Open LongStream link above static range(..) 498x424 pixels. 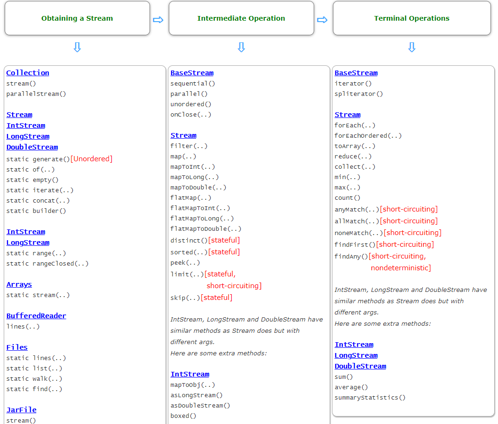click(x=28, y=243)
